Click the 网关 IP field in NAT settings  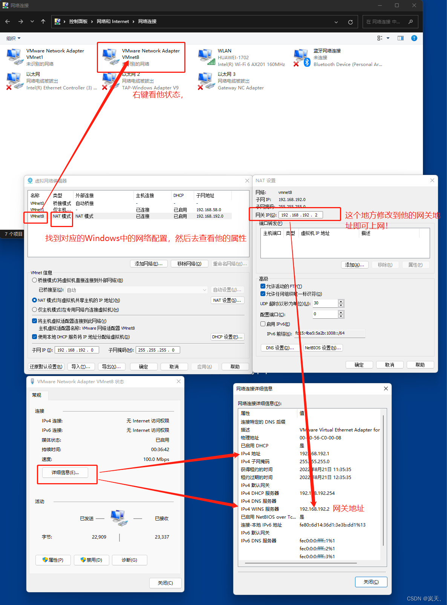[x=300, y=215]
